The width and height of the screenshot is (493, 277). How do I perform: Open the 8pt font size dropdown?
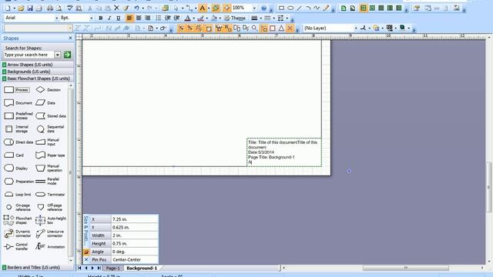(x=91, y=18)
